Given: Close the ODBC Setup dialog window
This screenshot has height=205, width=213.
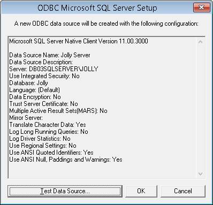Looking at the screenshot, I should click(201, 7).
